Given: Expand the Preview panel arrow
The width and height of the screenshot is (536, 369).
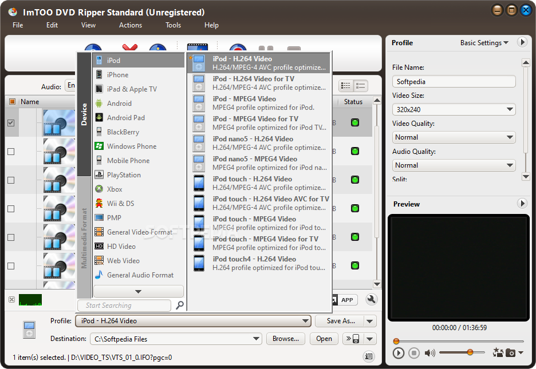Looking at the screenshot, I should click(522, 204).
